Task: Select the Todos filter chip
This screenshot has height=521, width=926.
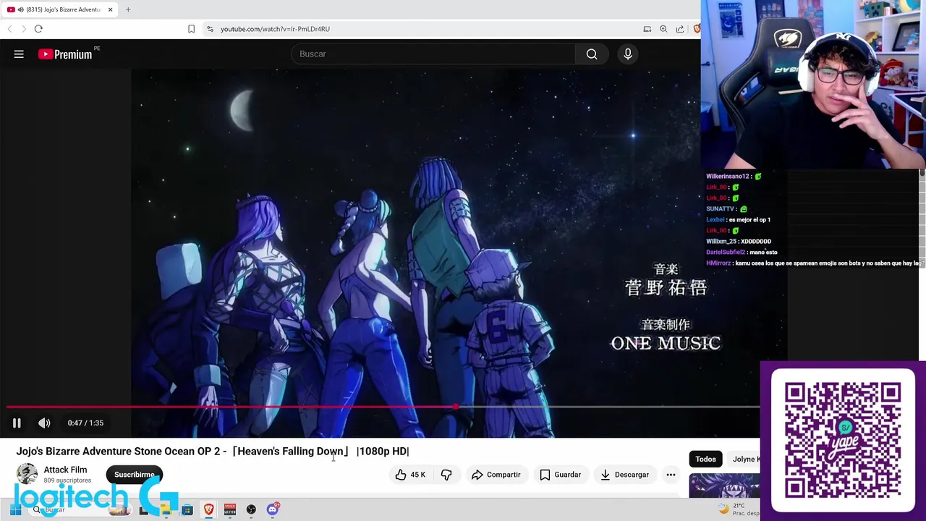Action: pos(705,459)
